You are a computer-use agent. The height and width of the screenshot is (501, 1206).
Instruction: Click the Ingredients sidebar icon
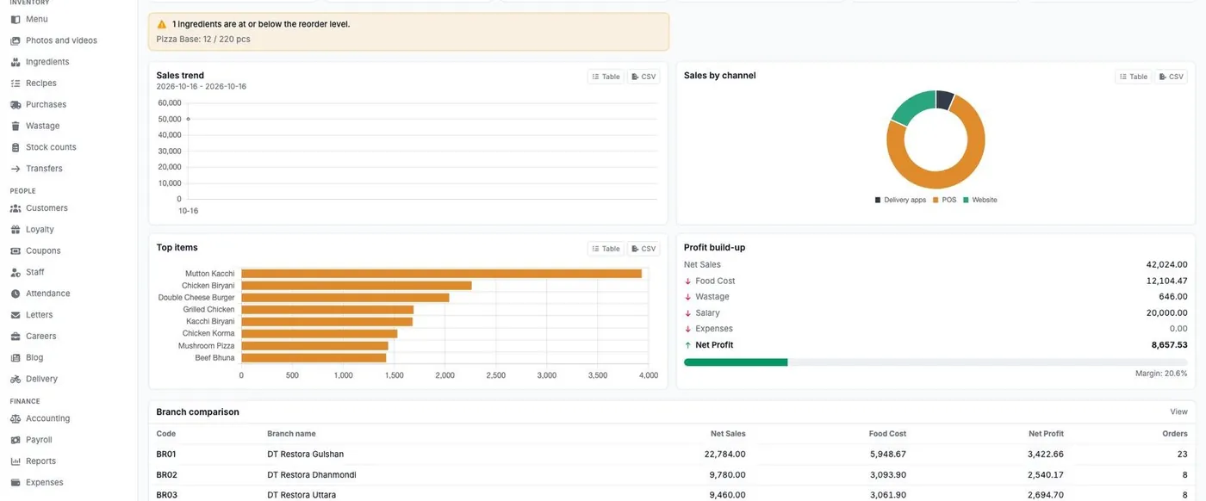[x=16, y=62]
